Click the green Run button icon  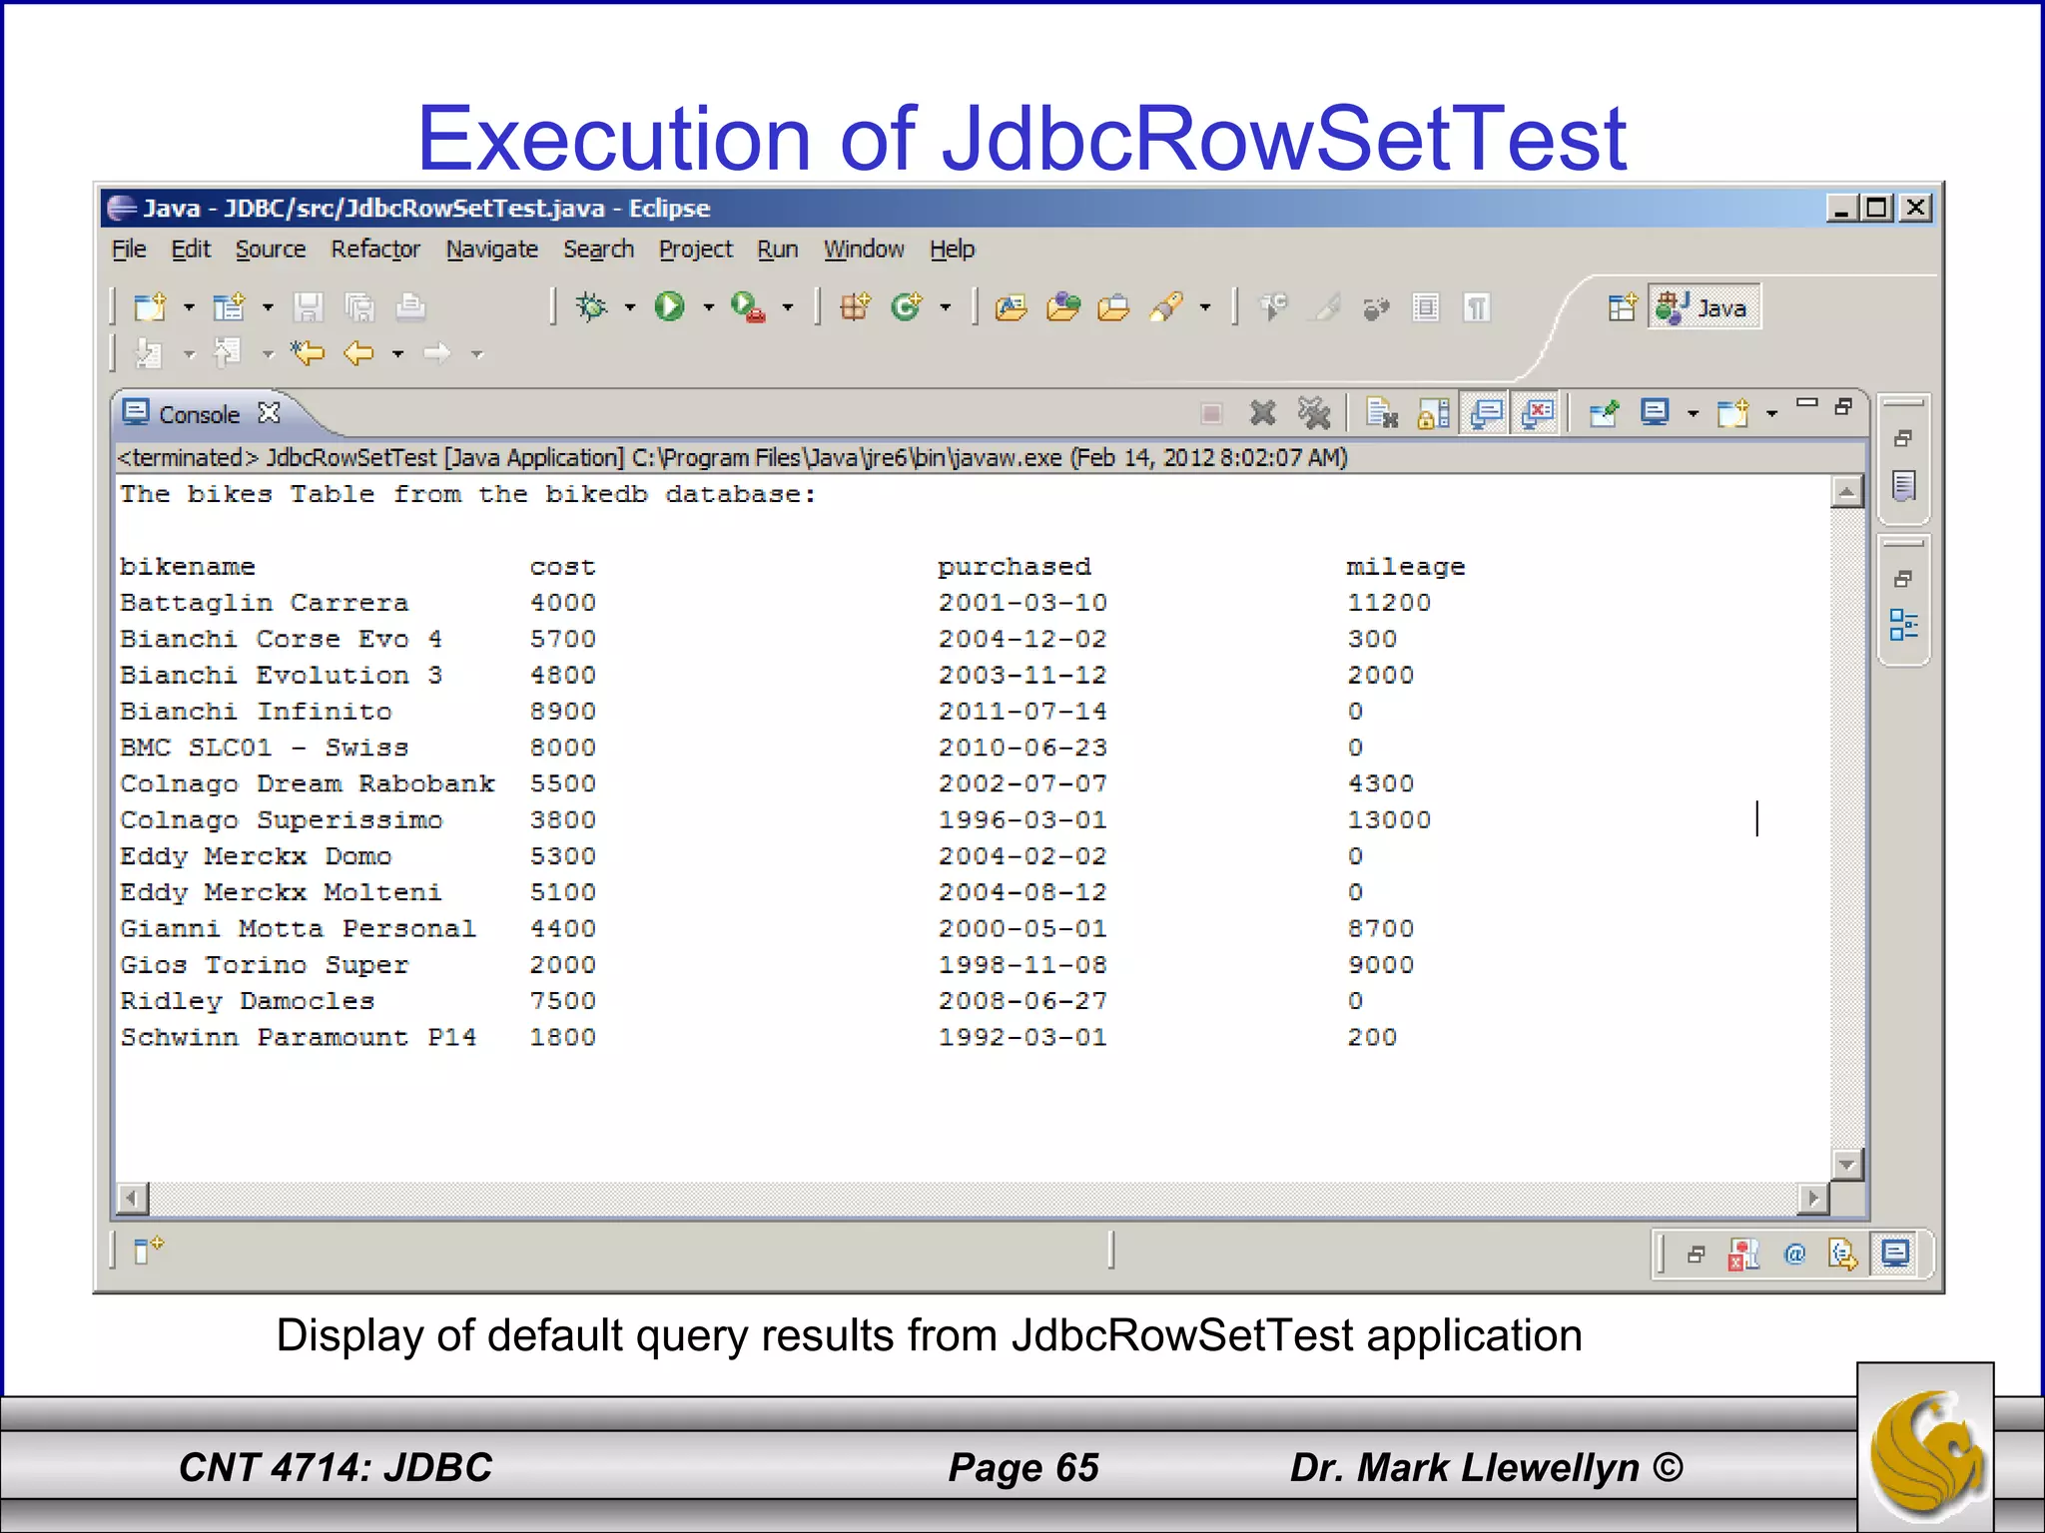tap(670, 306)
